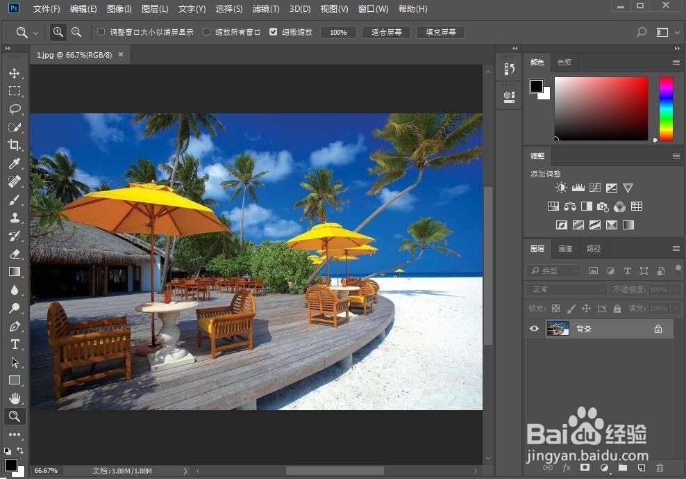Select the Clone Stamp tool
This screenshot has width=686, height=479.
click(15, 218)
